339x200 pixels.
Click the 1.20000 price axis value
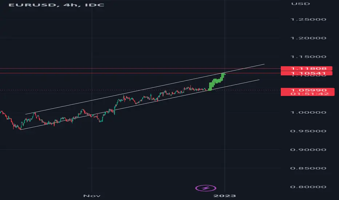click(308, 38)
